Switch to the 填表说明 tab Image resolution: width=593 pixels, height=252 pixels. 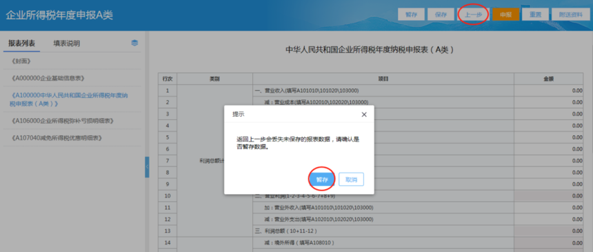(x=67, y=43)
